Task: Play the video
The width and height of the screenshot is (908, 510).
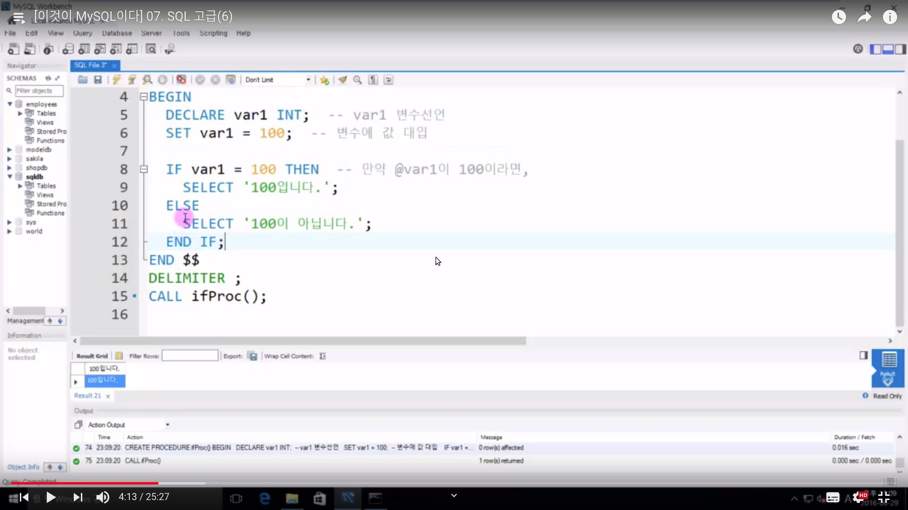Action: click(x=51, y=497)
